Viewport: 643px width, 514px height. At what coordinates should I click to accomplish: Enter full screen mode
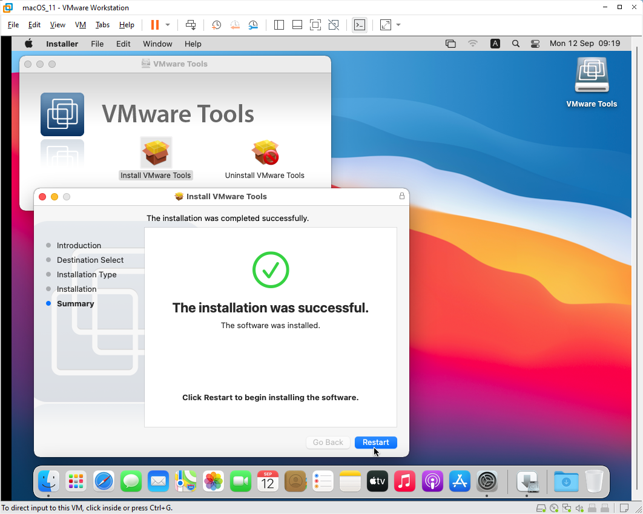tap(315, 25)
